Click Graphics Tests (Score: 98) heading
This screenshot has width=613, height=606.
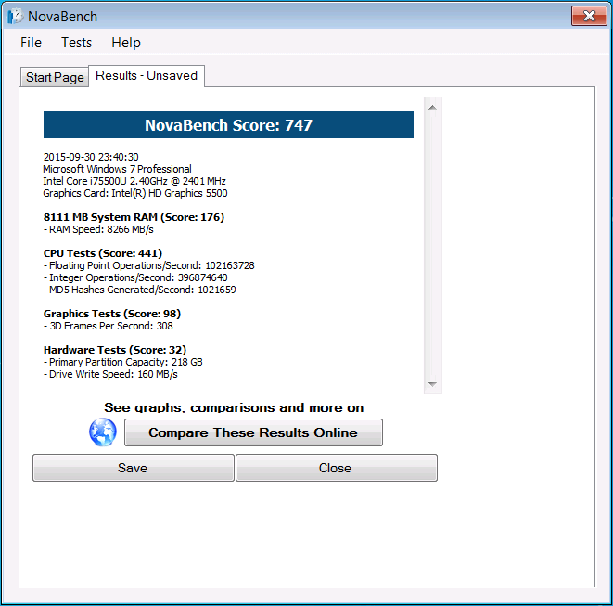[112, 314]
